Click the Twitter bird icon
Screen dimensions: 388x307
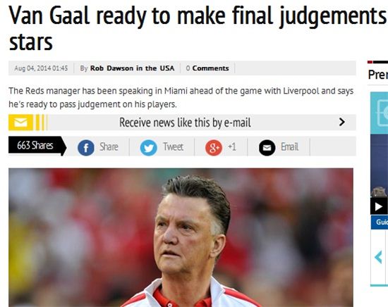148,148
